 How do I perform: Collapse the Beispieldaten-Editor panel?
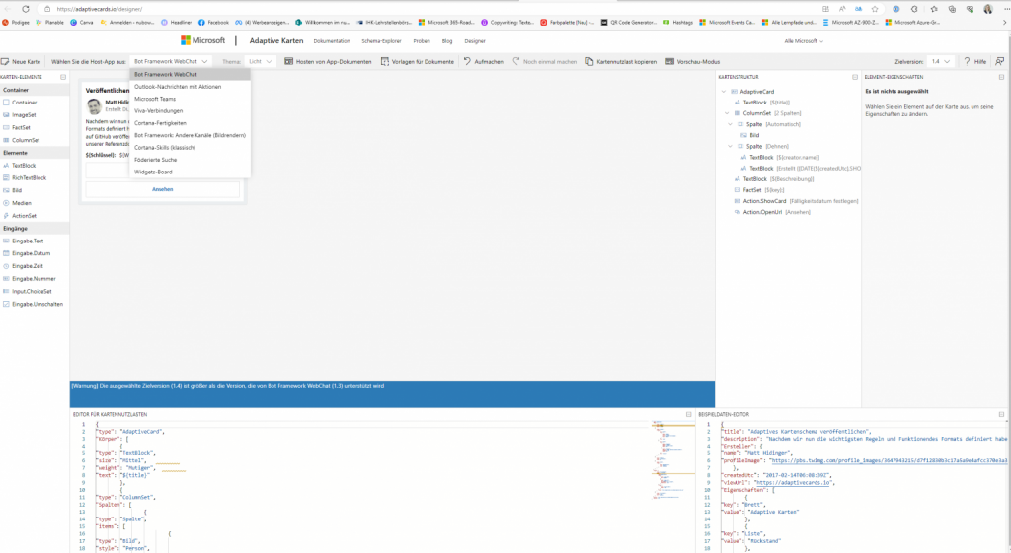pos(1001,415)
